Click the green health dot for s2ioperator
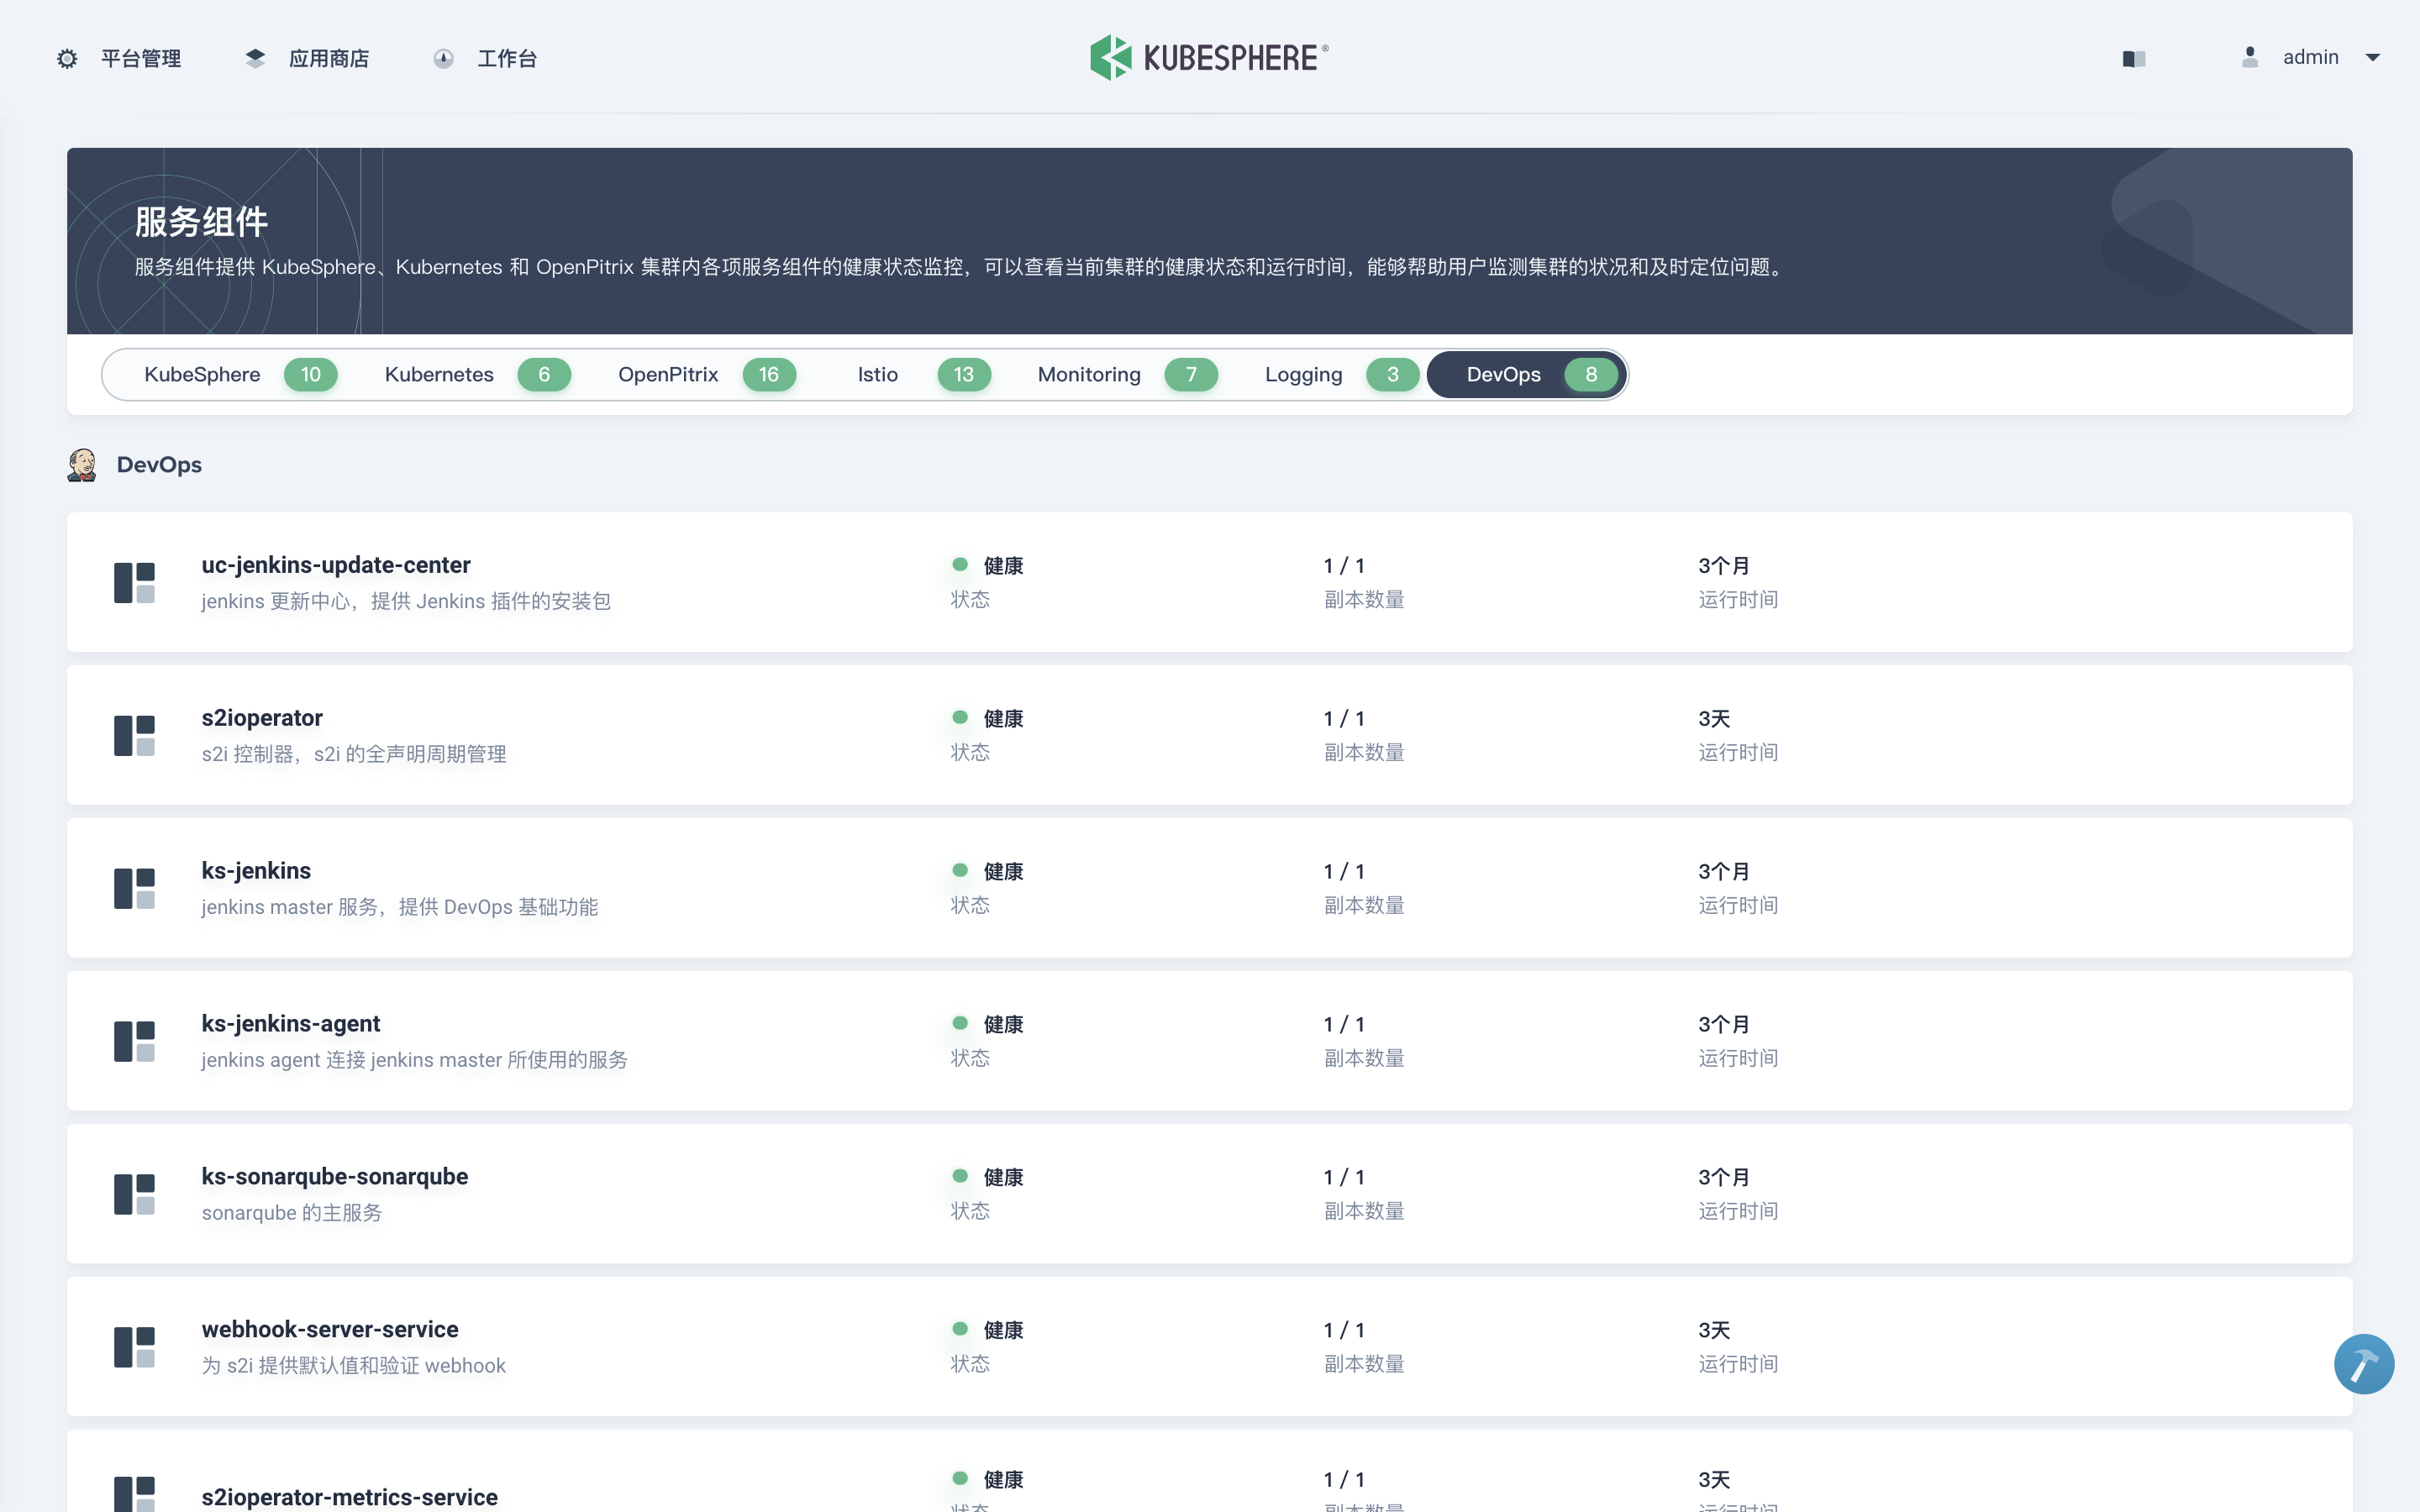The width and height of the screenshot is (2420, 1512). [x=960, y=717]
